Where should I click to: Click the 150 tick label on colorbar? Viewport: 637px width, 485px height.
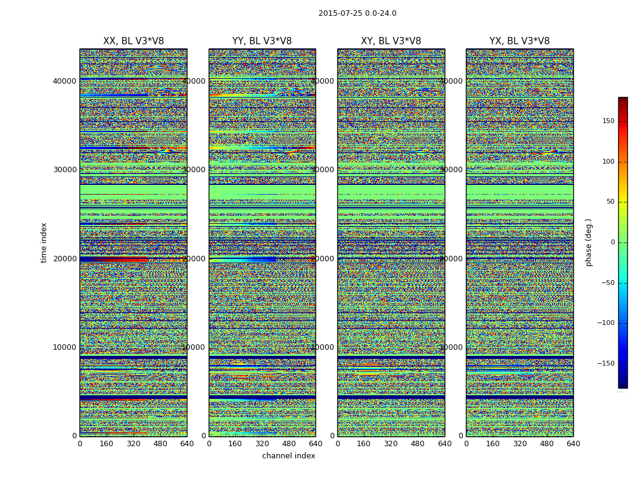tap(608, 121)
